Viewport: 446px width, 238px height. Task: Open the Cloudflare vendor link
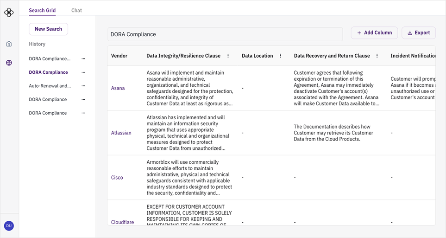click(x=122, y=222)
